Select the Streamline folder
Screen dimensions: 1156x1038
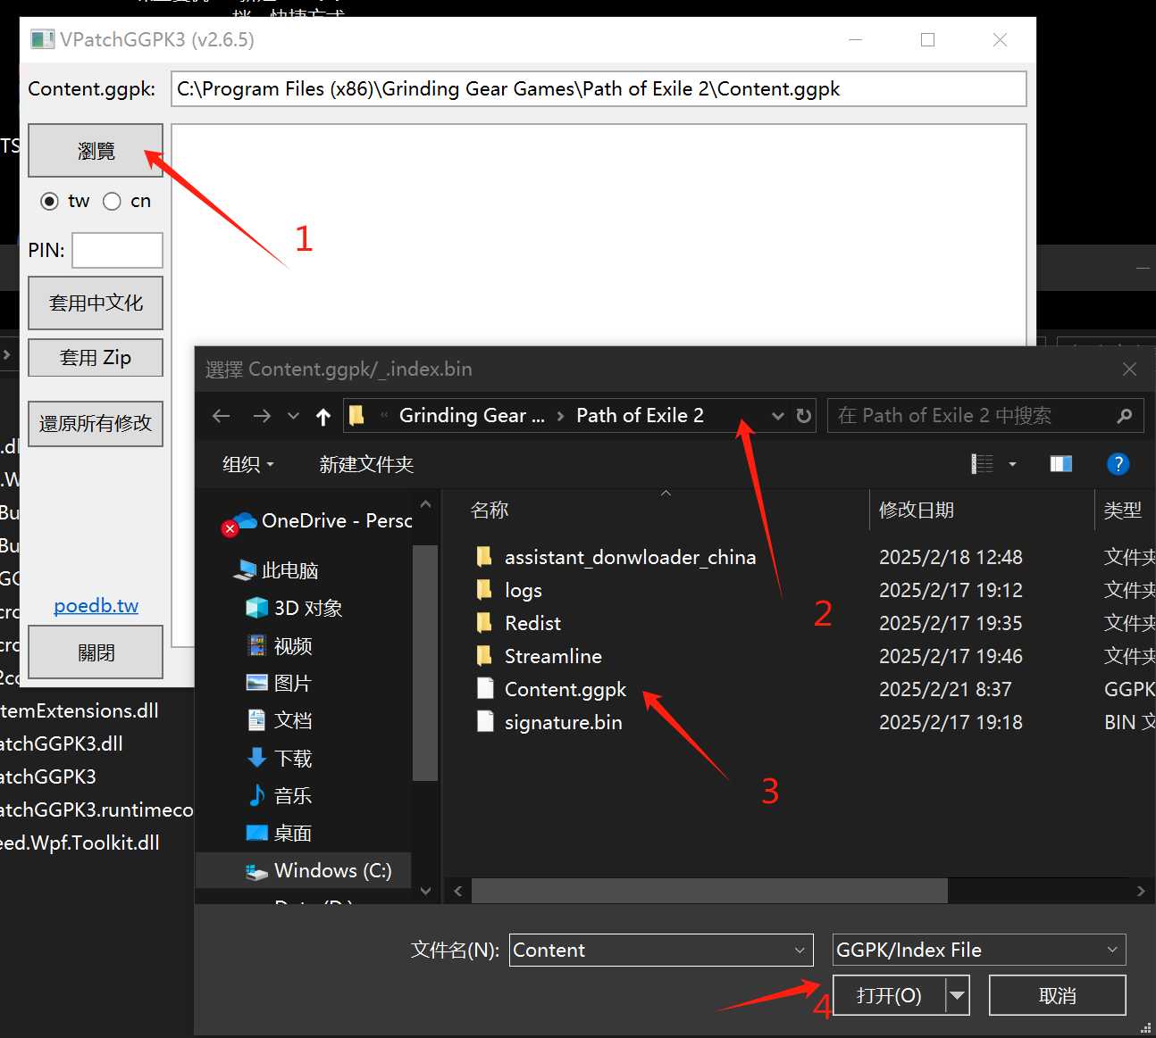tap(553, 657)
